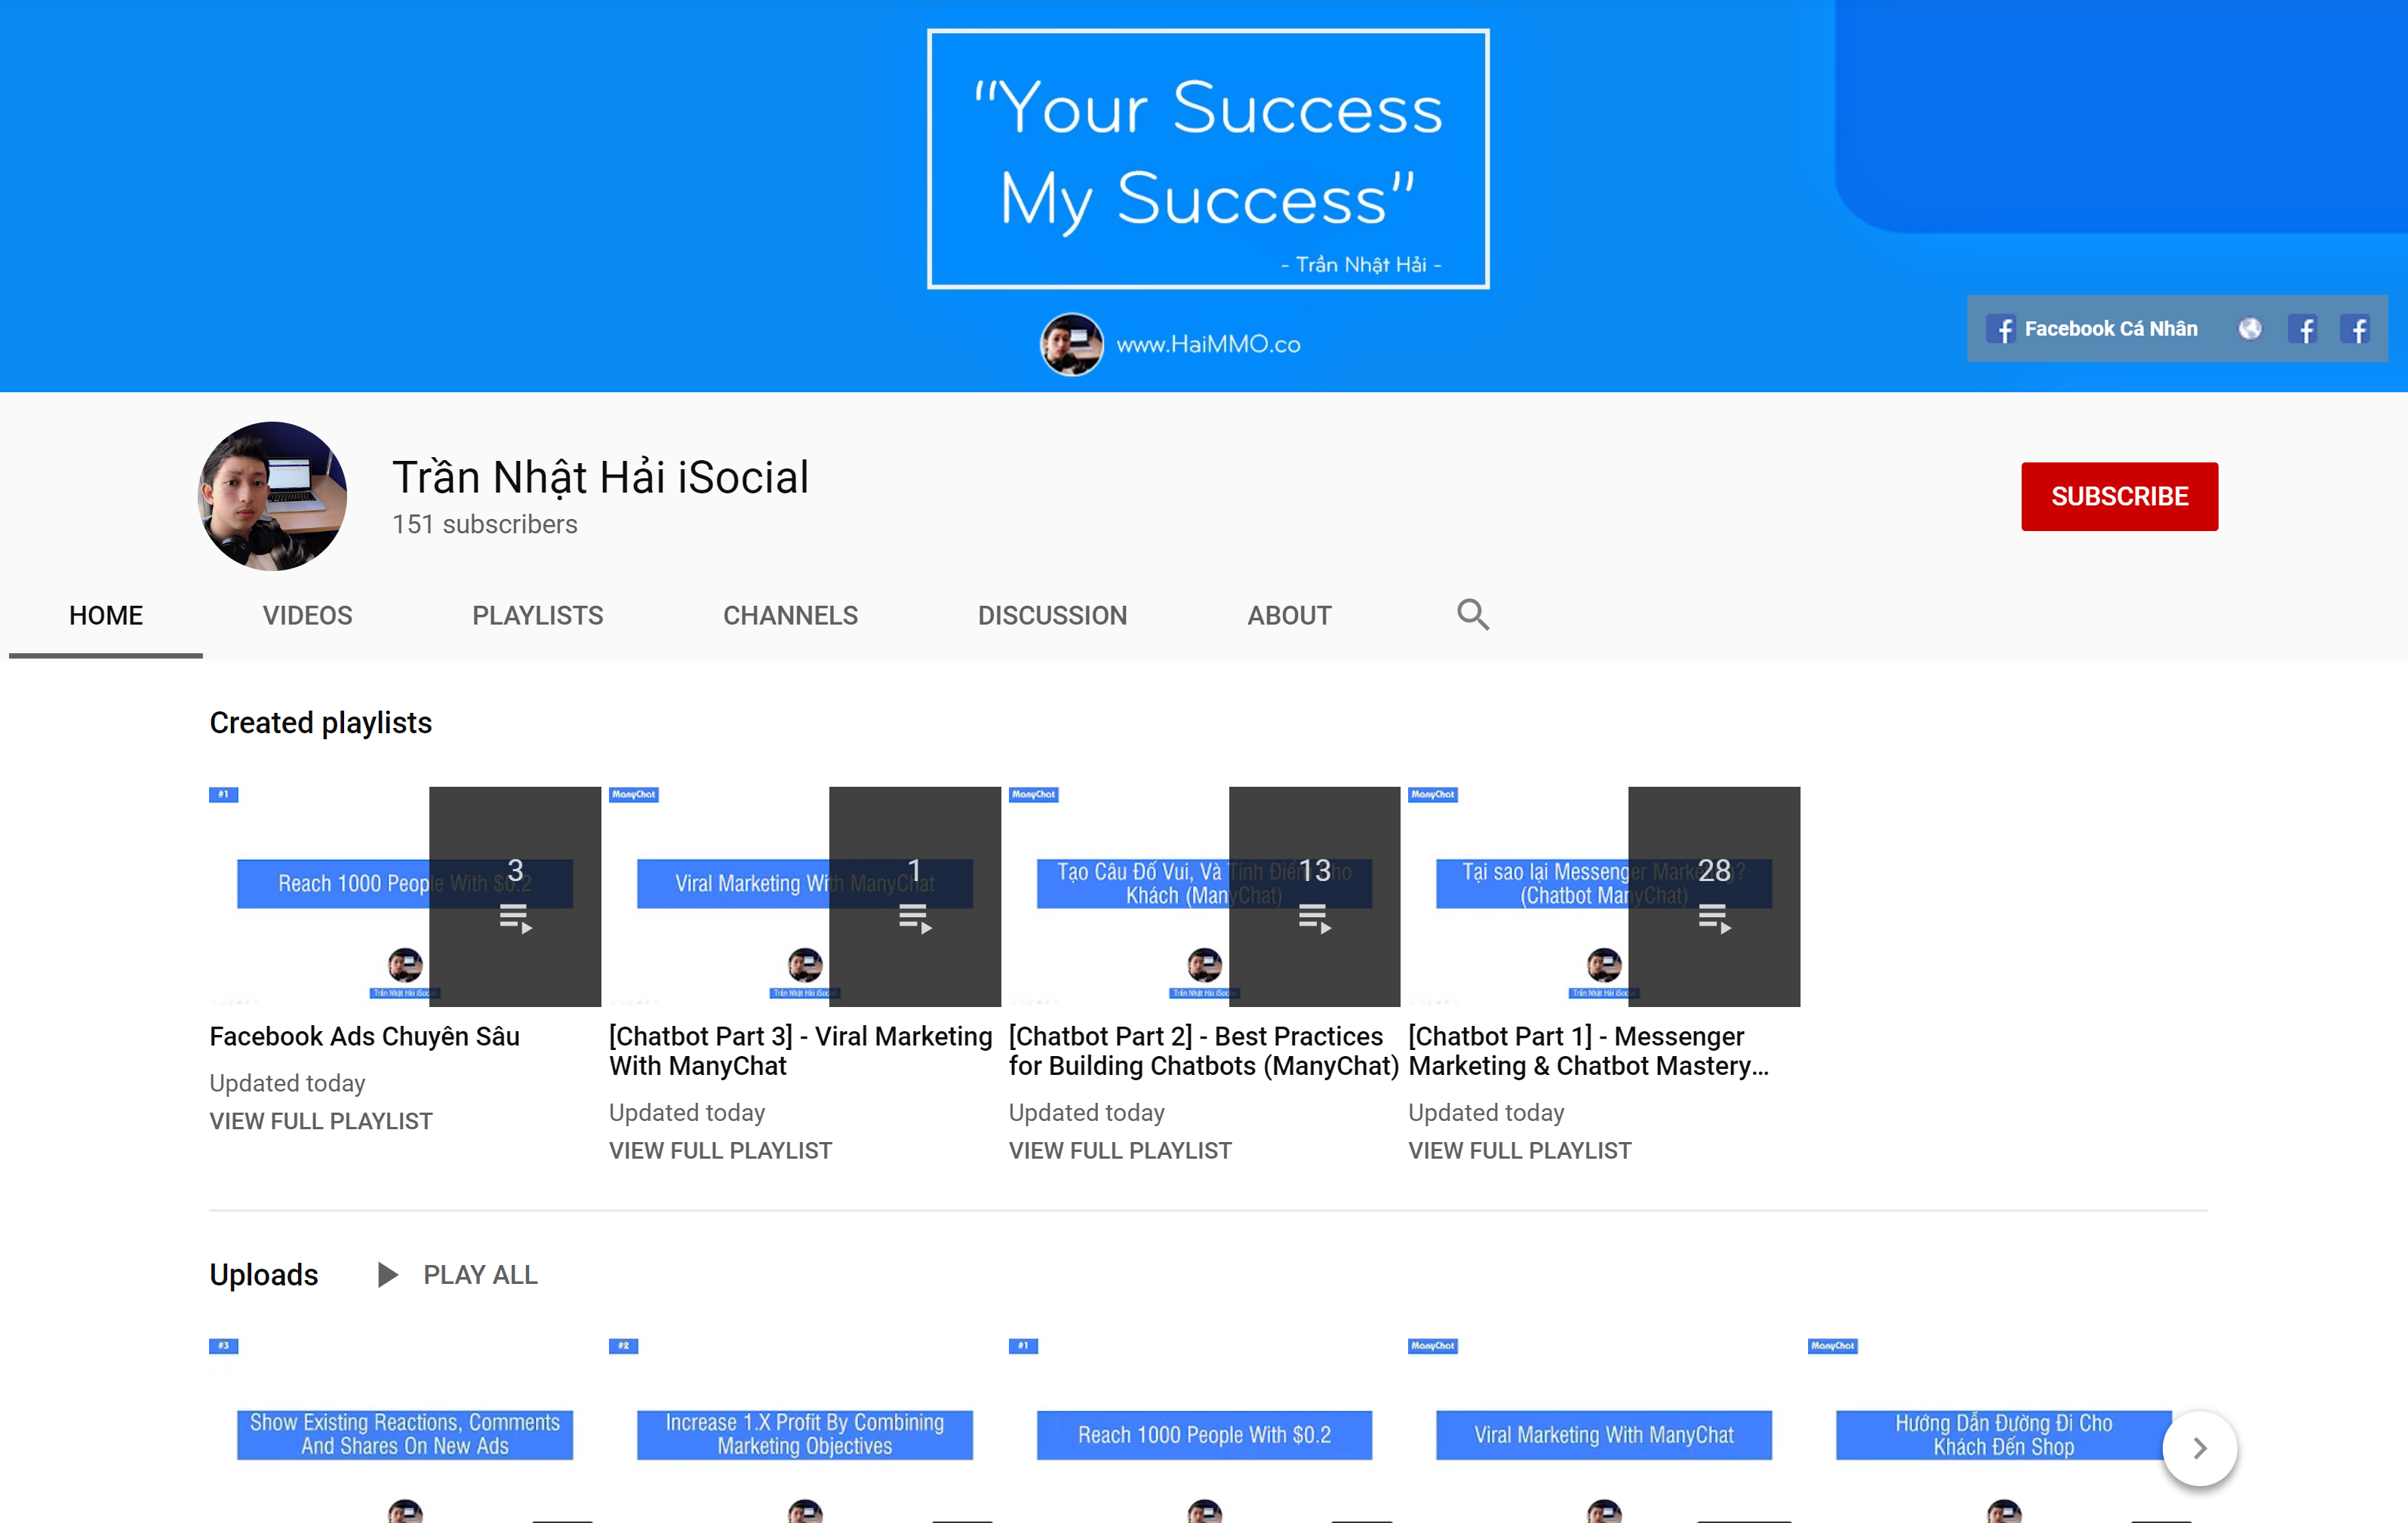Subscribe to the channel
The width and height of the screenshot is (2408, 1523).
[x=2119, y=496]
